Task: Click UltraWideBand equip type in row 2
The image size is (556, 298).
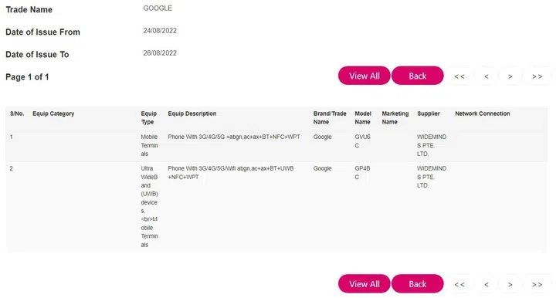Action: click(x=149, y=206)
